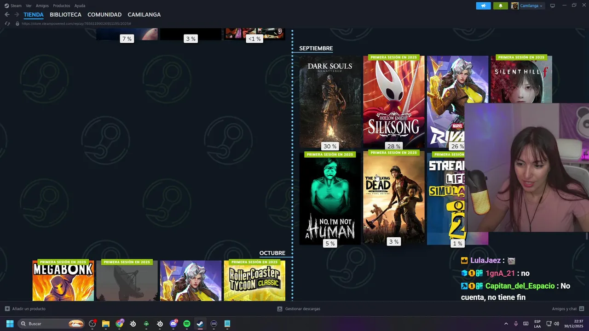Click the padlock icon beside URL
Screen dimensions: 589x331
[17, 23]
